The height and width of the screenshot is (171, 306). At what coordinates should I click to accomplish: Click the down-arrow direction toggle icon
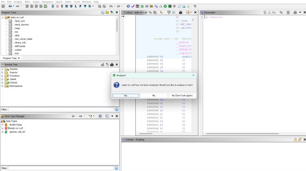point(53,6)
